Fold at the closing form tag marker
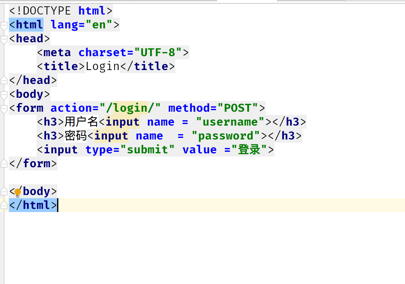 4,163
